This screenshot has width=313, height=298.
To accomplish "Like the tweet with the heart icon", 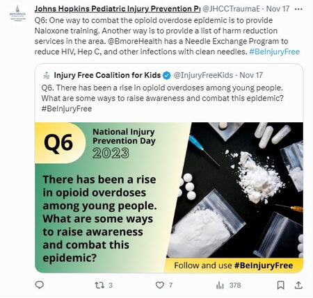I will click(160, 285).
